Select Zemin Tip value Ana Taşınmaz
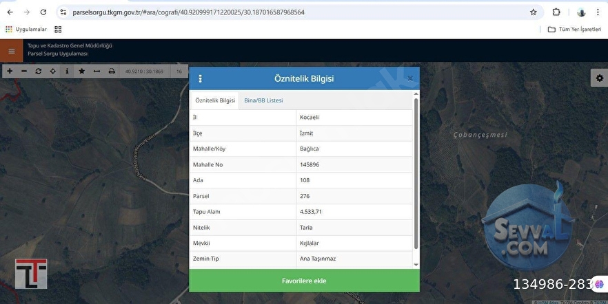The image size is (608, 304). 354,259
